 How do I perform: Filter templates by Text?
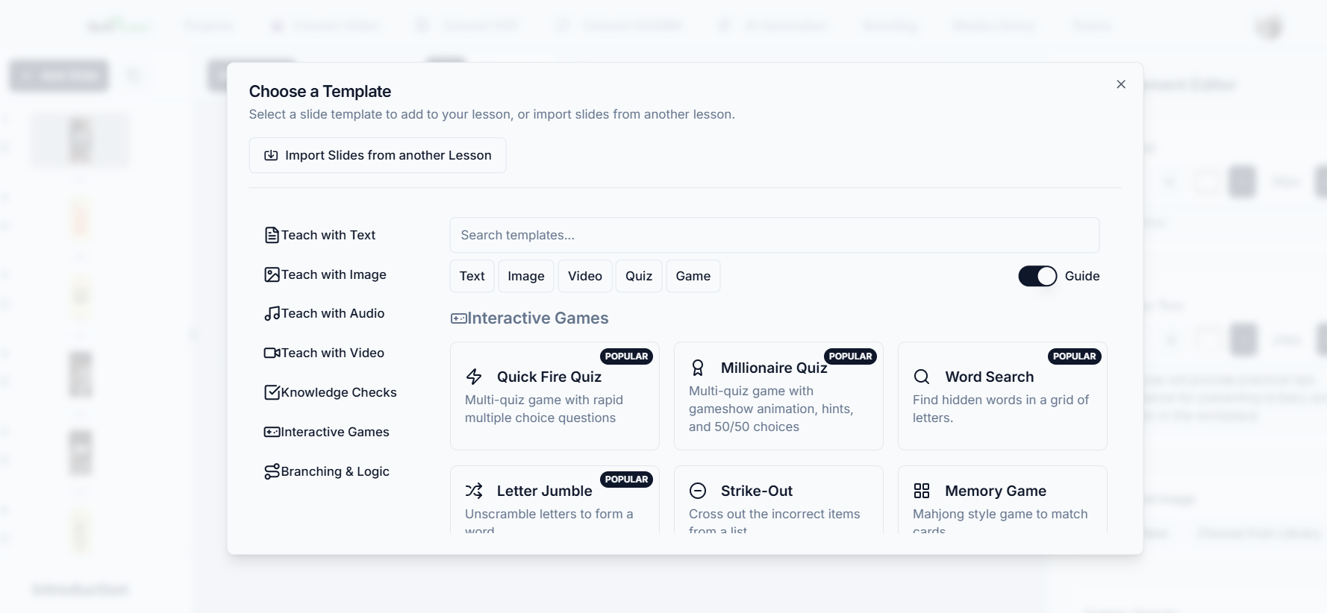[472, 276]
